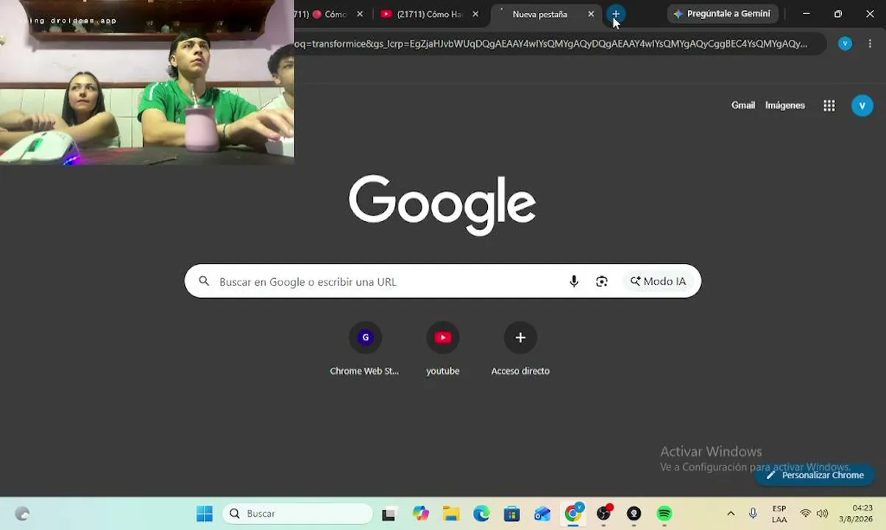Launch Copilot from the taskbar
Image resolution: width=886 pixels, height=530 pixels.
(420, 514)
